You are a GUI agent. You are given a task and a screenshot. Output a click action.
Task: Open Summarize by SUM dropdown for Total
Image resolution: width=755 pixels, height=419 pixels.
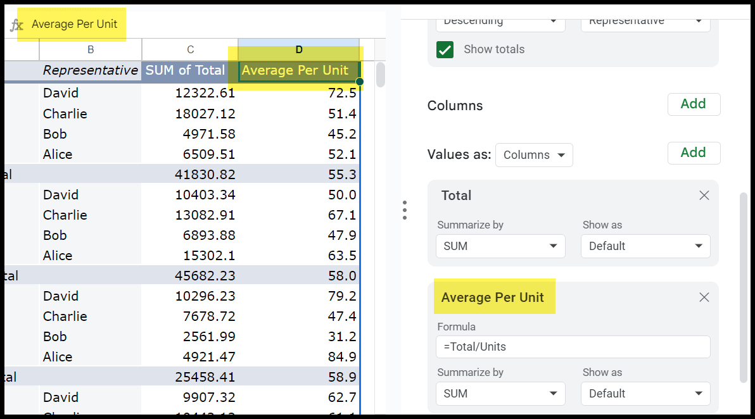coord(501,246)
